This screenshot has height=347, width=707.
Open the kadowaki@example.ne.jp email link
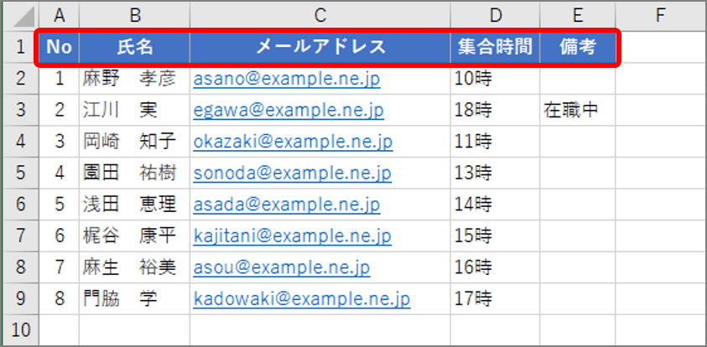[x=302, y=298]
